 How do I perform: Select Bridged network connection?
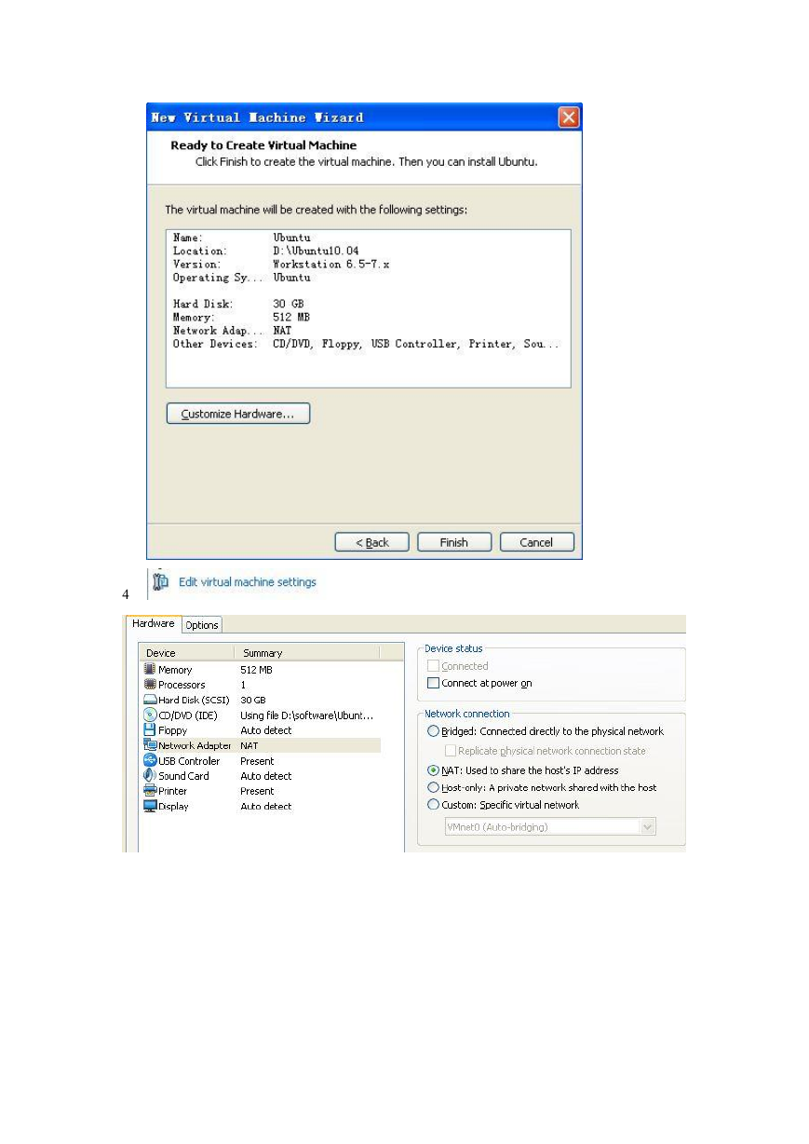433,731
